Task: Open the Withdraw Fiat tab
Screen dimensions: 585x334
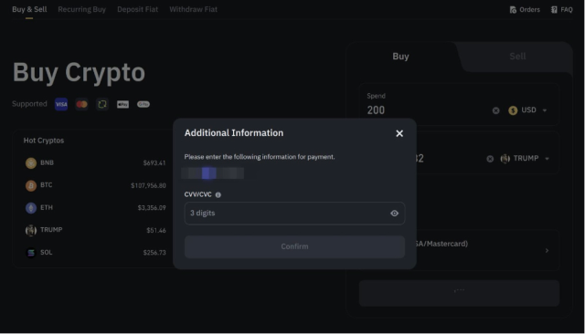Action: 193,9
